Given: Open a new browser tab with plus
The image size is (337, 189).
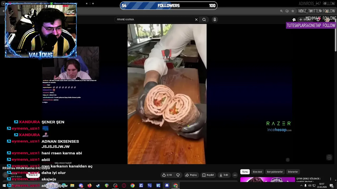Looking at the screenshot, I should (x=93, y=4).
